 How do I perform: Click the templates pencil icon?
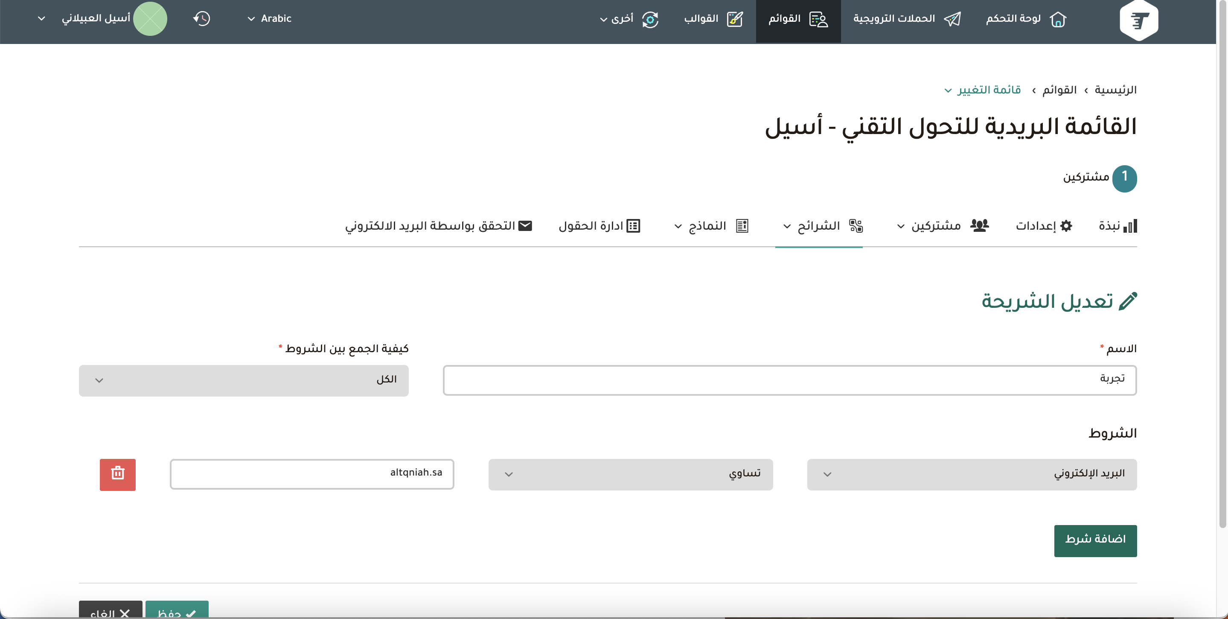click(x=735, y=19)
